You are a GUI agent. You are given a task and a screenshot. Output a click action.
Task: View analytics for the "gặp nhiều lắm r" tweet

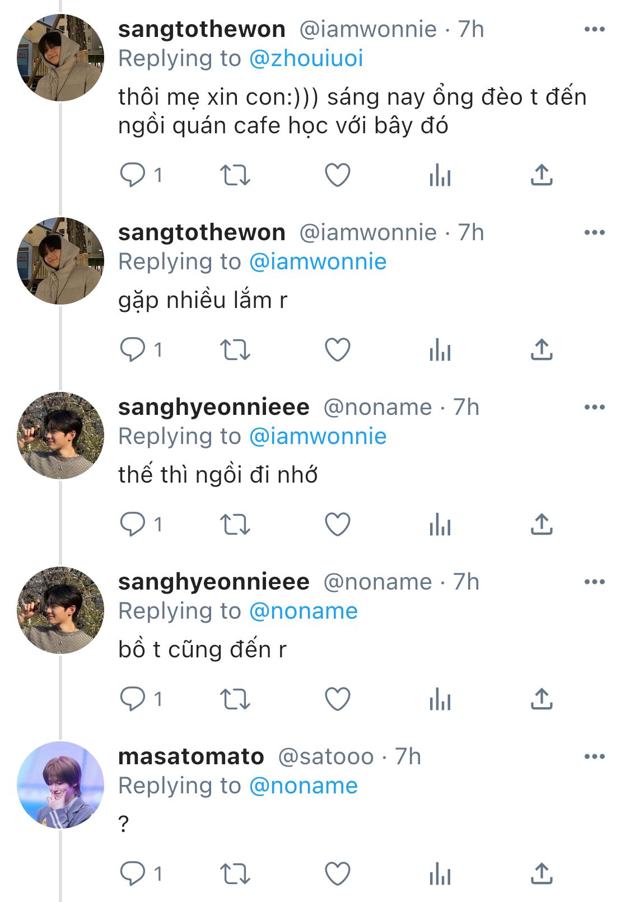[440, 350]
